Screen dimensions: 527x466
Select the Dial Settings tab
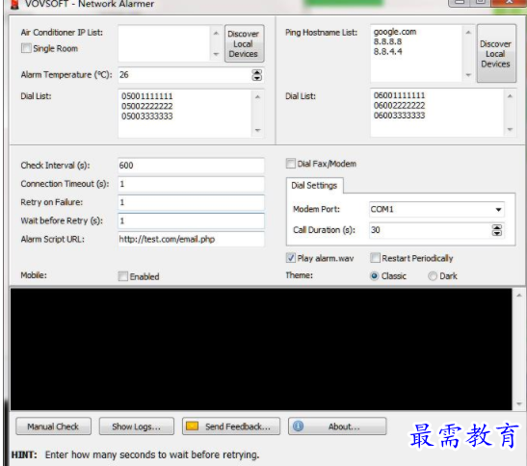pos(314,186)
